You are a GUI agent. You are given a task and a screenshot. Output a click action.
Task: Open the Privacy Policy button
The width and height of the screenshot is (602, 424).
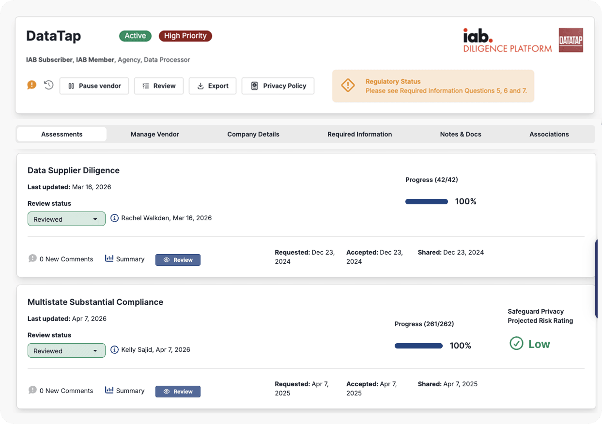(278, 86)
